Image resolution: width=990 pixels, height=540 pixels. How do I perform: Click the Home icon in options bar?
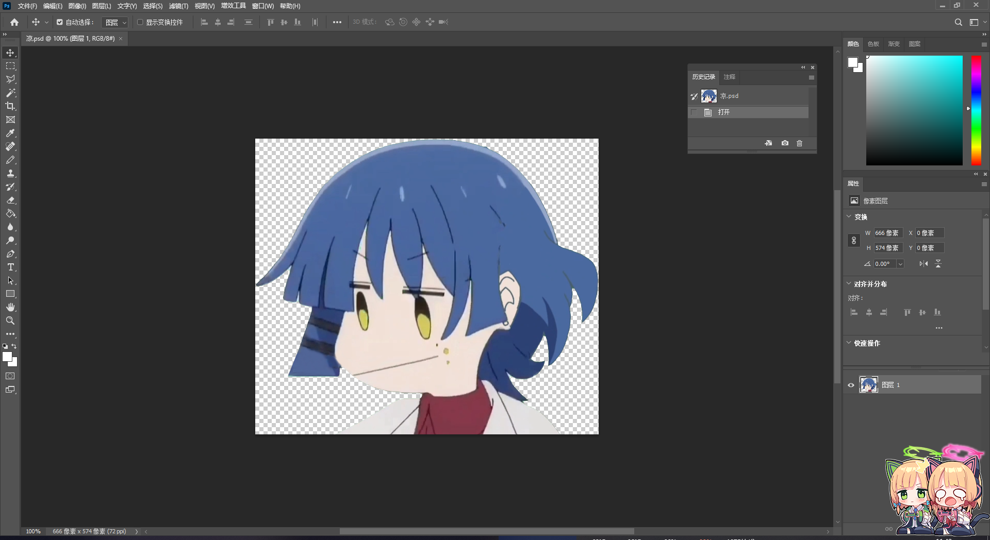14,22
